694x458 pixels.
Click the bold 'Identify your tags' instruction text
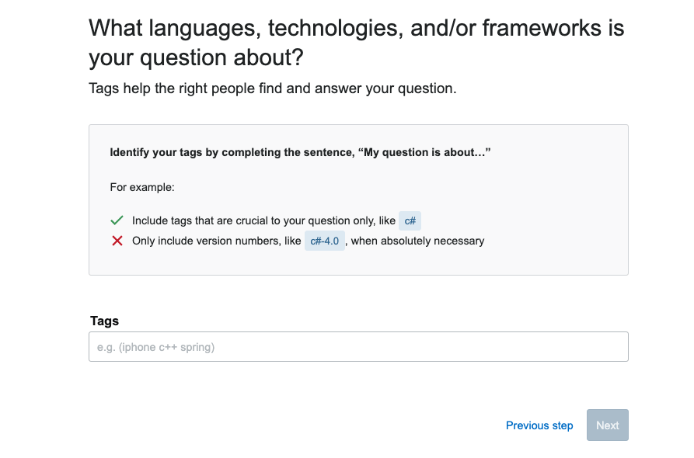(300, 152)
